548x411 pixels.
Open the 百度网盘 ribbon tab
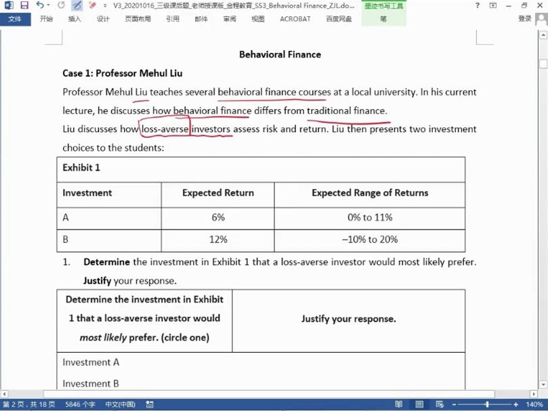(x=339, y=19)
